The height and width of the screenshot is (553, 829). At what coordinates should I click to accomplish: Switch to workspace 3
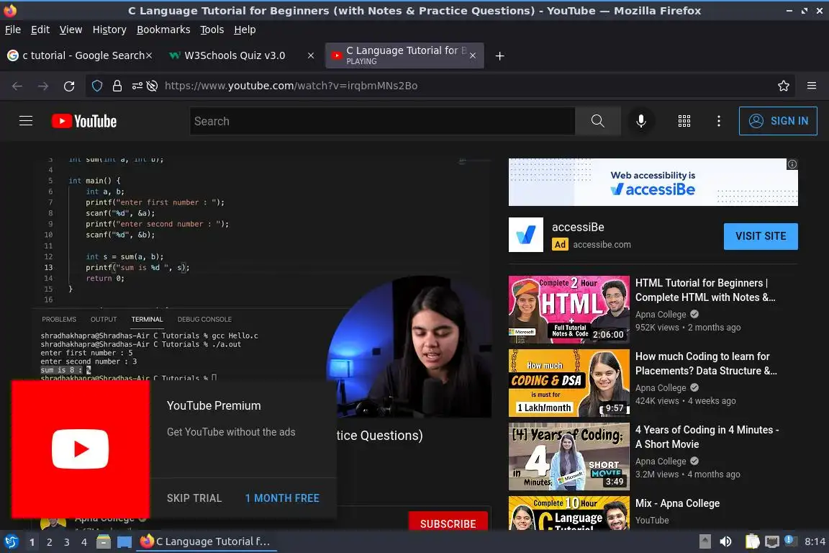(x=67, y=542)
